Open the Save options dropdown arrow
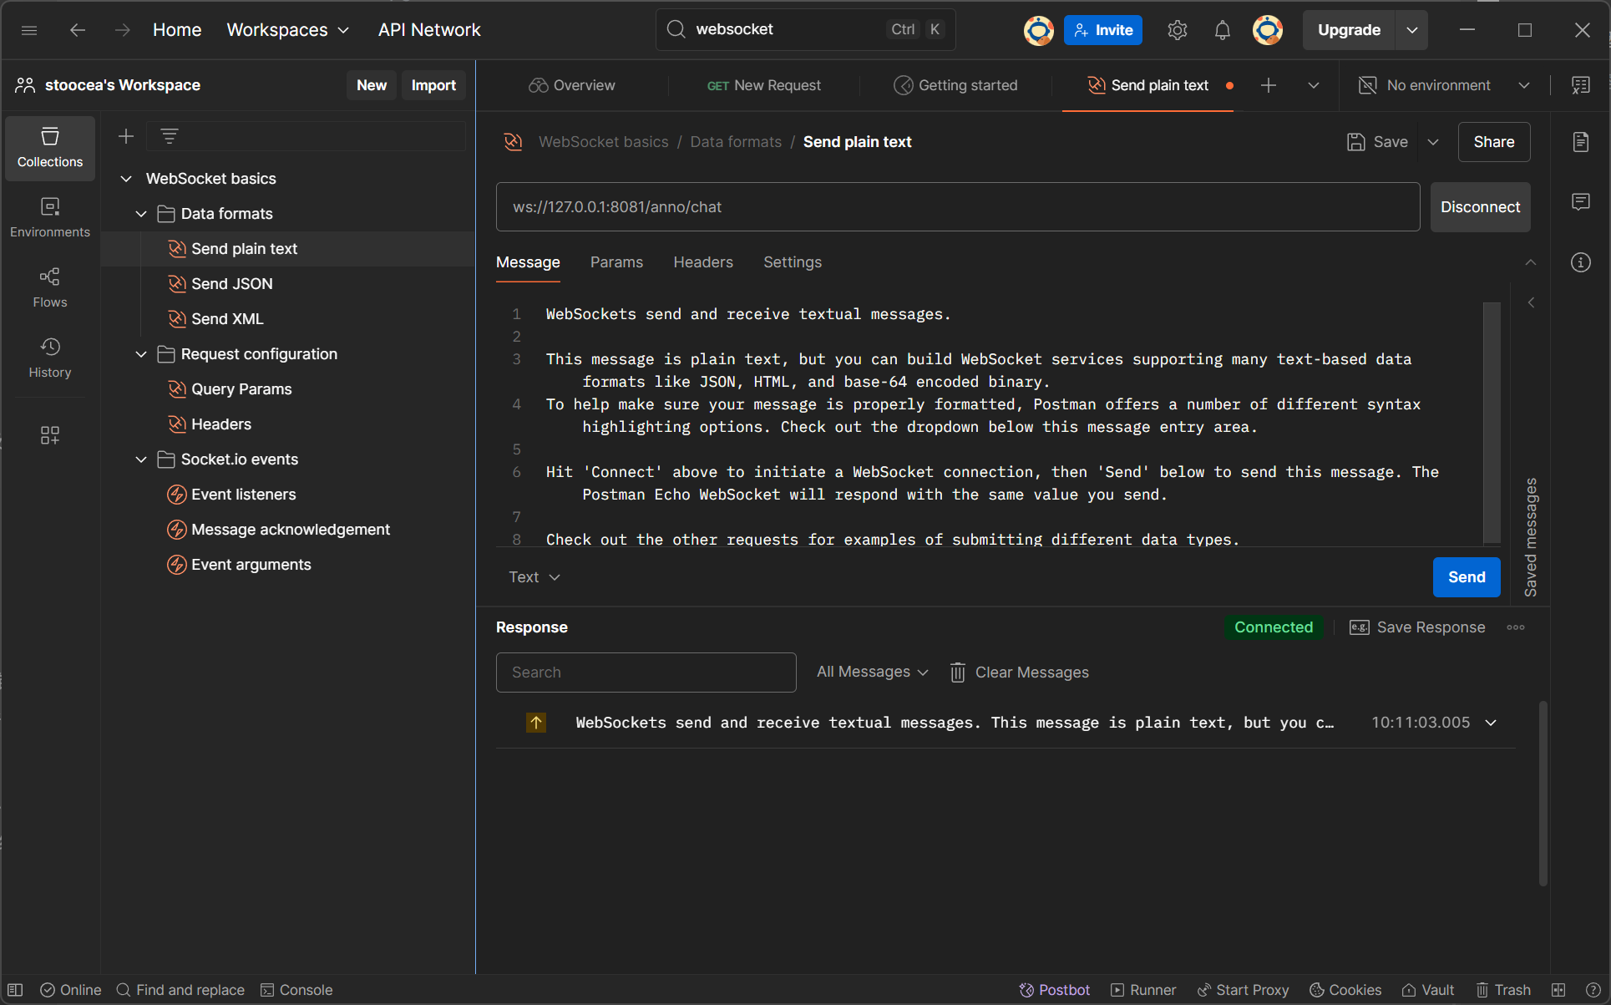Viewport: 1611px width, 1005px height. click(1433, 142)
